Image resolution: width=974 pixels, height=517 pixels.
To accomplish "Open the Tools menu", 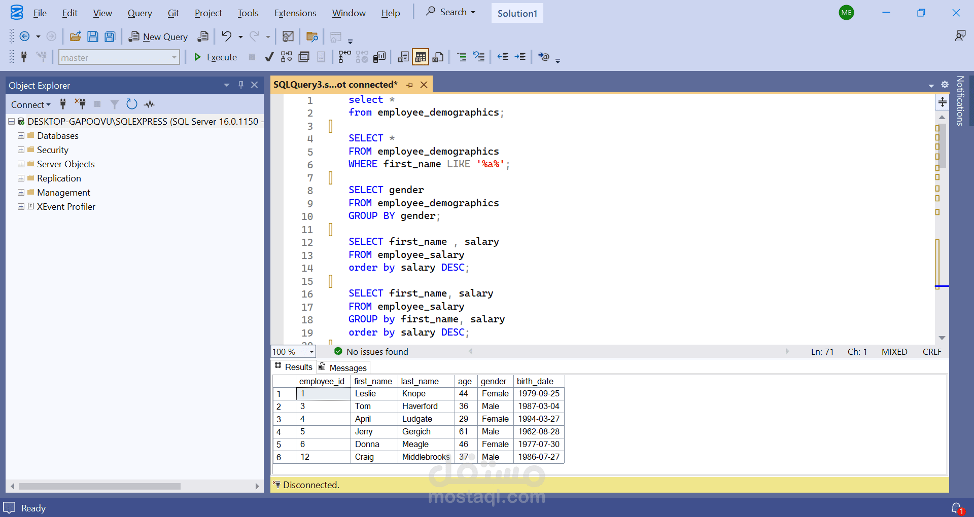I will tap(248, 13).
